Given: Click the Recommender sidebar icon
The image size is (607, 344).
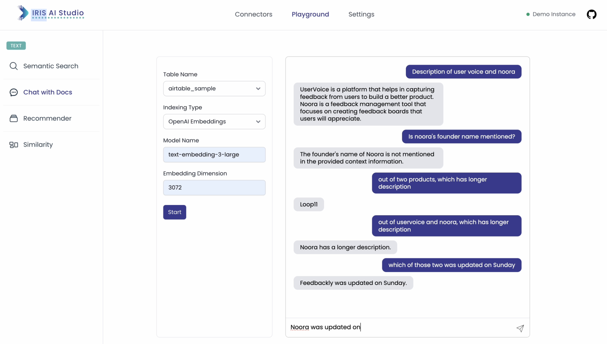Looking at the screenshot, I should 14,119.
